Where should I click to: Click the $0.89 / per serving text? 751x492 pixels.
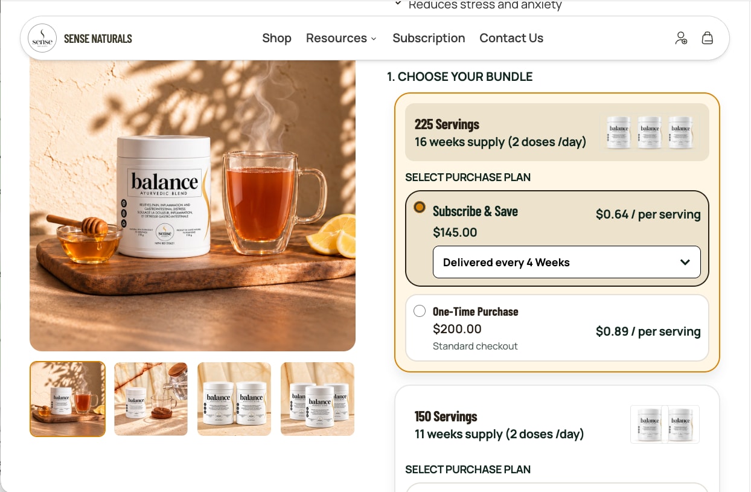[x=648, y=331]
